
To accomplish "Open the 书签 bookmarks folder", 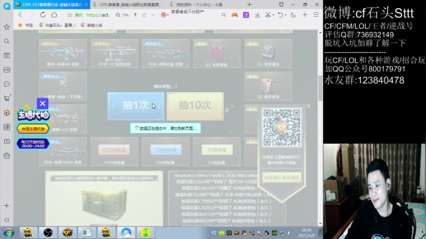I will pyautogui.click(x=25, y=25).
